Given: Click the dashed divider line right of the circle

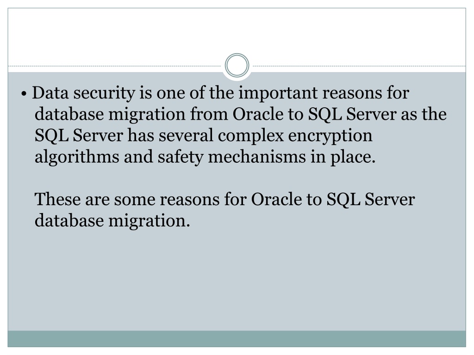Looking at the screenshot, I should click(x=359, y=66).
